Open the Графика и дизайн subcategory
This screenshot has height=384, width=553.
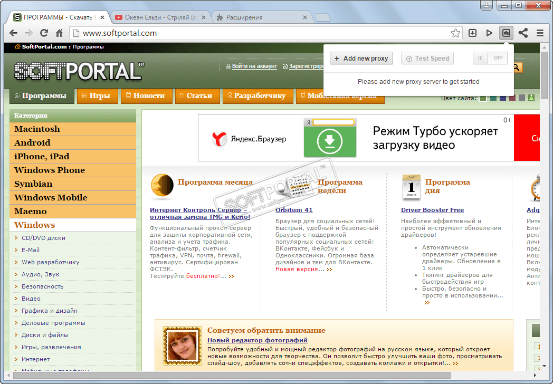point(50,311)
